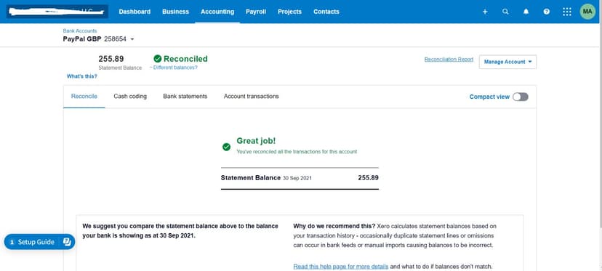The width and height of the screenshot is (602, 271).
Task: Click the plus create-new icon
Action: click(485, 12)
